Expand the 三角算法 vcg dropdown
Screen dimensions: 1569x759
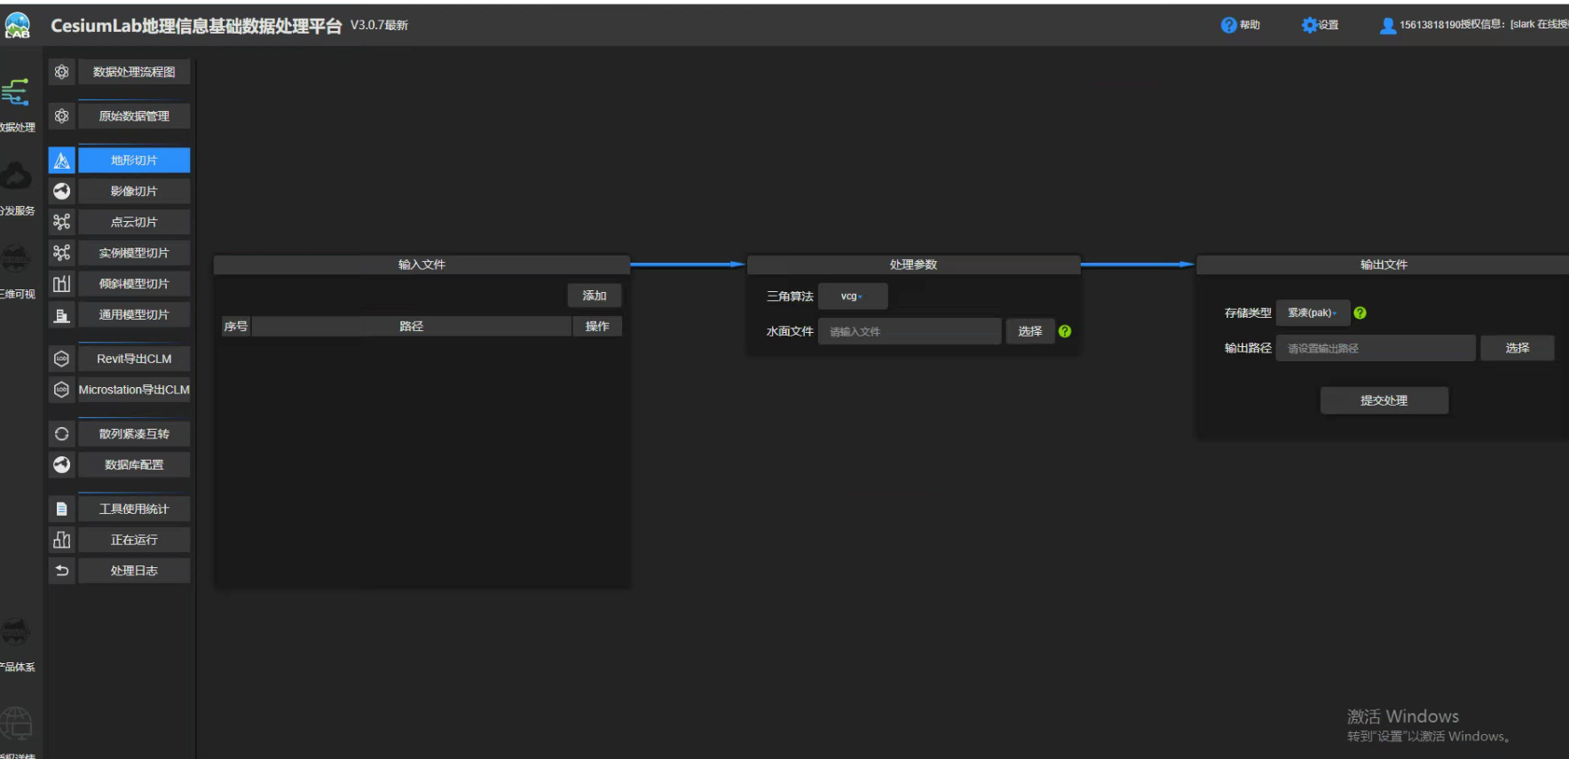pyautogui.click(x=852, y=296)
